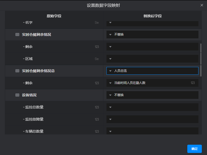
Task: Expand dropdown for 监控故障量 field
Action: 152,119
